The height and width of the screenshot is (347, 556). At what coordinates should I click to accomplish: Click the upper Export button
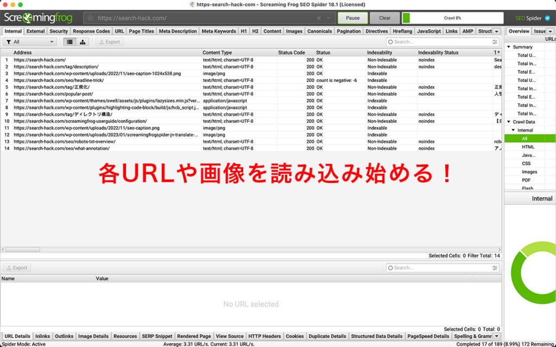click(x=109, y=42)
